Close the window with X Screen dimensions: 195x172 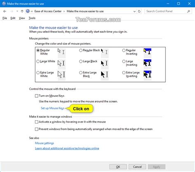pos(189,4)
